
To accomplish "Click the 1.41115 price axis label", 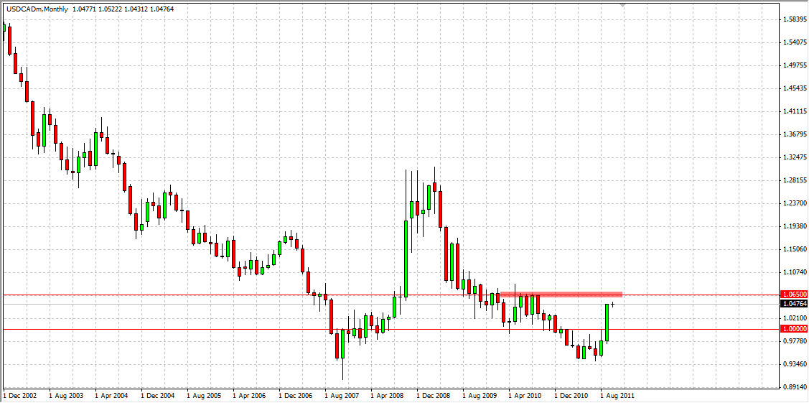I will tap(795, 111).
